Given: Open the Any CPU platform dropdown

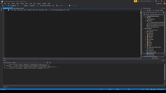Looking at the screenshot, I should (34, 6).
